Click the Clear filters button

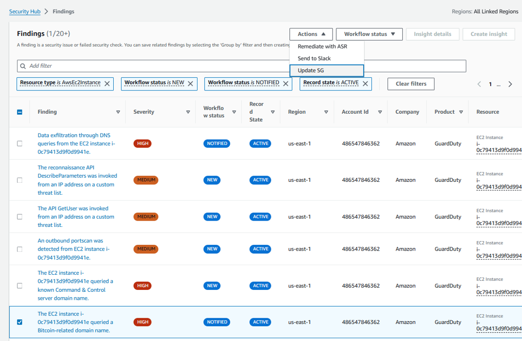click(x=411, y=84)
